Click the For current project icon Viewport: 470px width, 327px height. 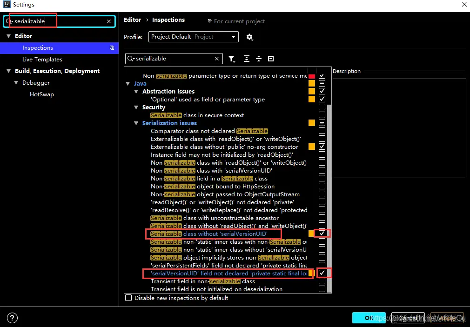(210, 21)
